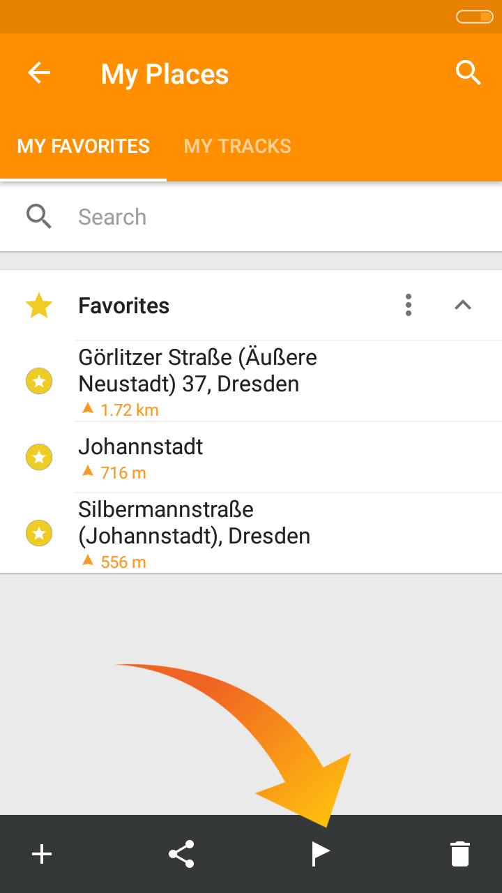Image resolution: width=502 pixels, height=893 pixels.
Task: Open Favorites group three-dot menu
Action: pyautogui.click(x=409, y=305)
